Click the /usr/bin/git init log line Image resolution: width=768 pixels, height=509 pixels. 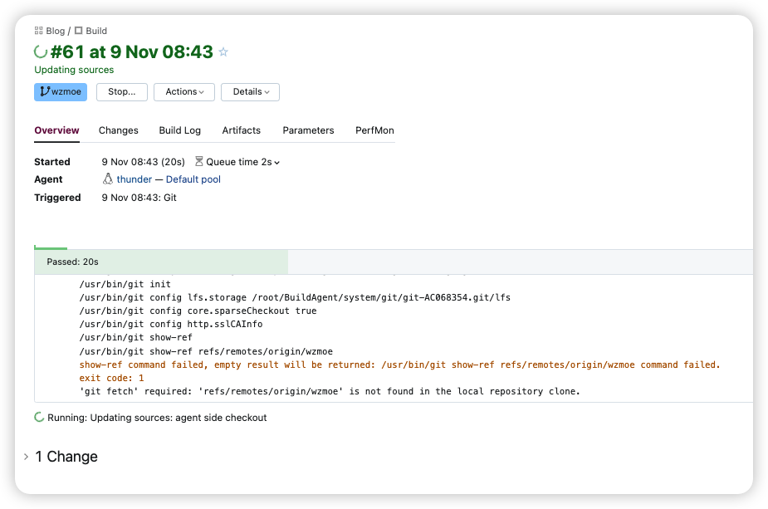pyautogui.click(x=125, y=284)
